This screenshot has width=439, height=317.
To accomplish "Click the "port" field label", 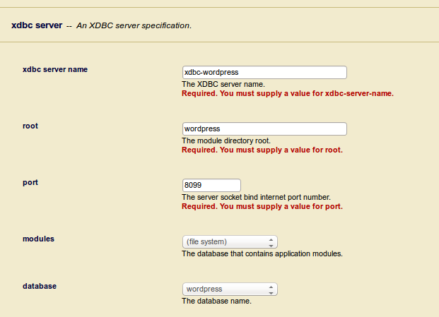I will (30, 182).
